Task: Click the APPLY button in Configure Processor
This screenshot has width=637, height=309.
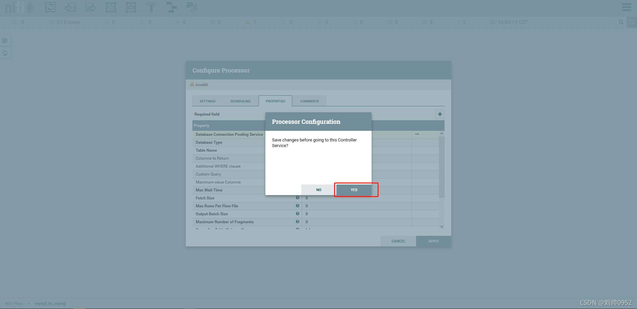Action: [x=433, y=241]
